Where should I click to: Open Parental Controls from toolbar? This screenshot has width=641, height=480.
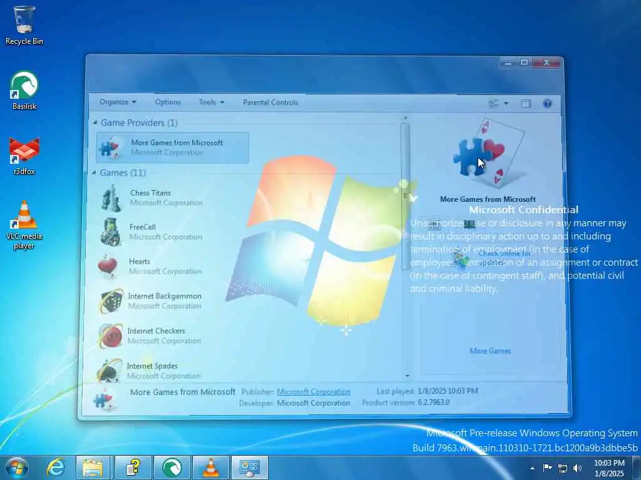[270, 102]
